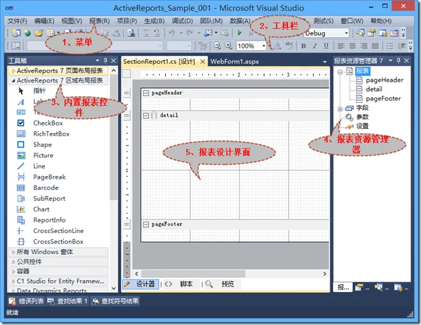
Task: Pin the report explorer panel
Action: coord(398,60)
